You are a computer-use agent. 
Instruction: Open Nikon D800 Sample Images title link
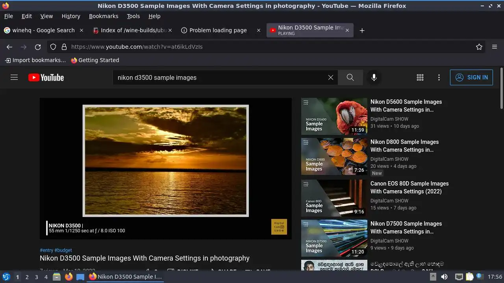[x=404, y=146]
